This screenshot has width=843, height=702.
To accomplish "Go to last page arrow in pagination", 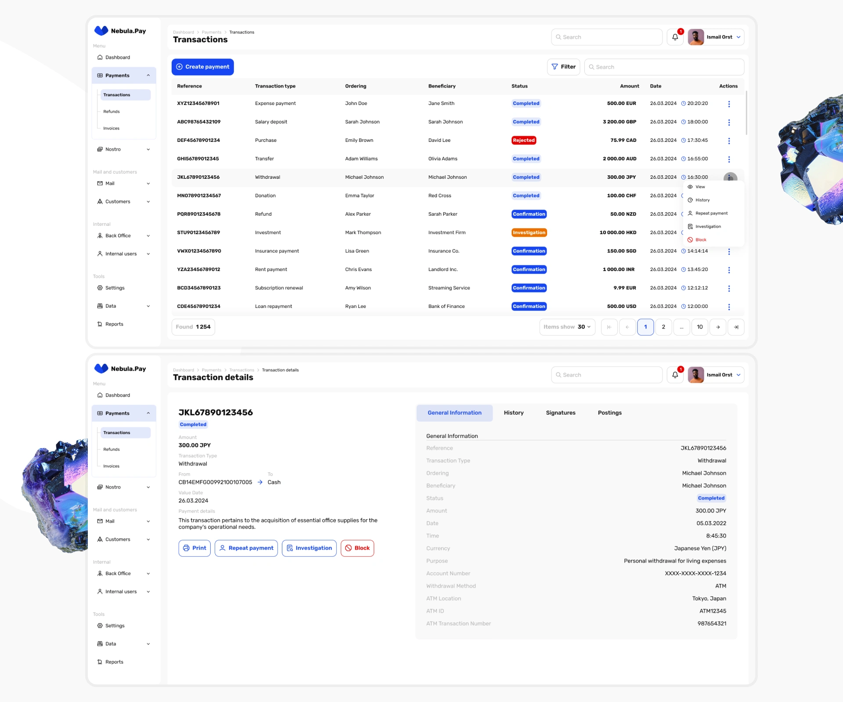I will point(736,327).
